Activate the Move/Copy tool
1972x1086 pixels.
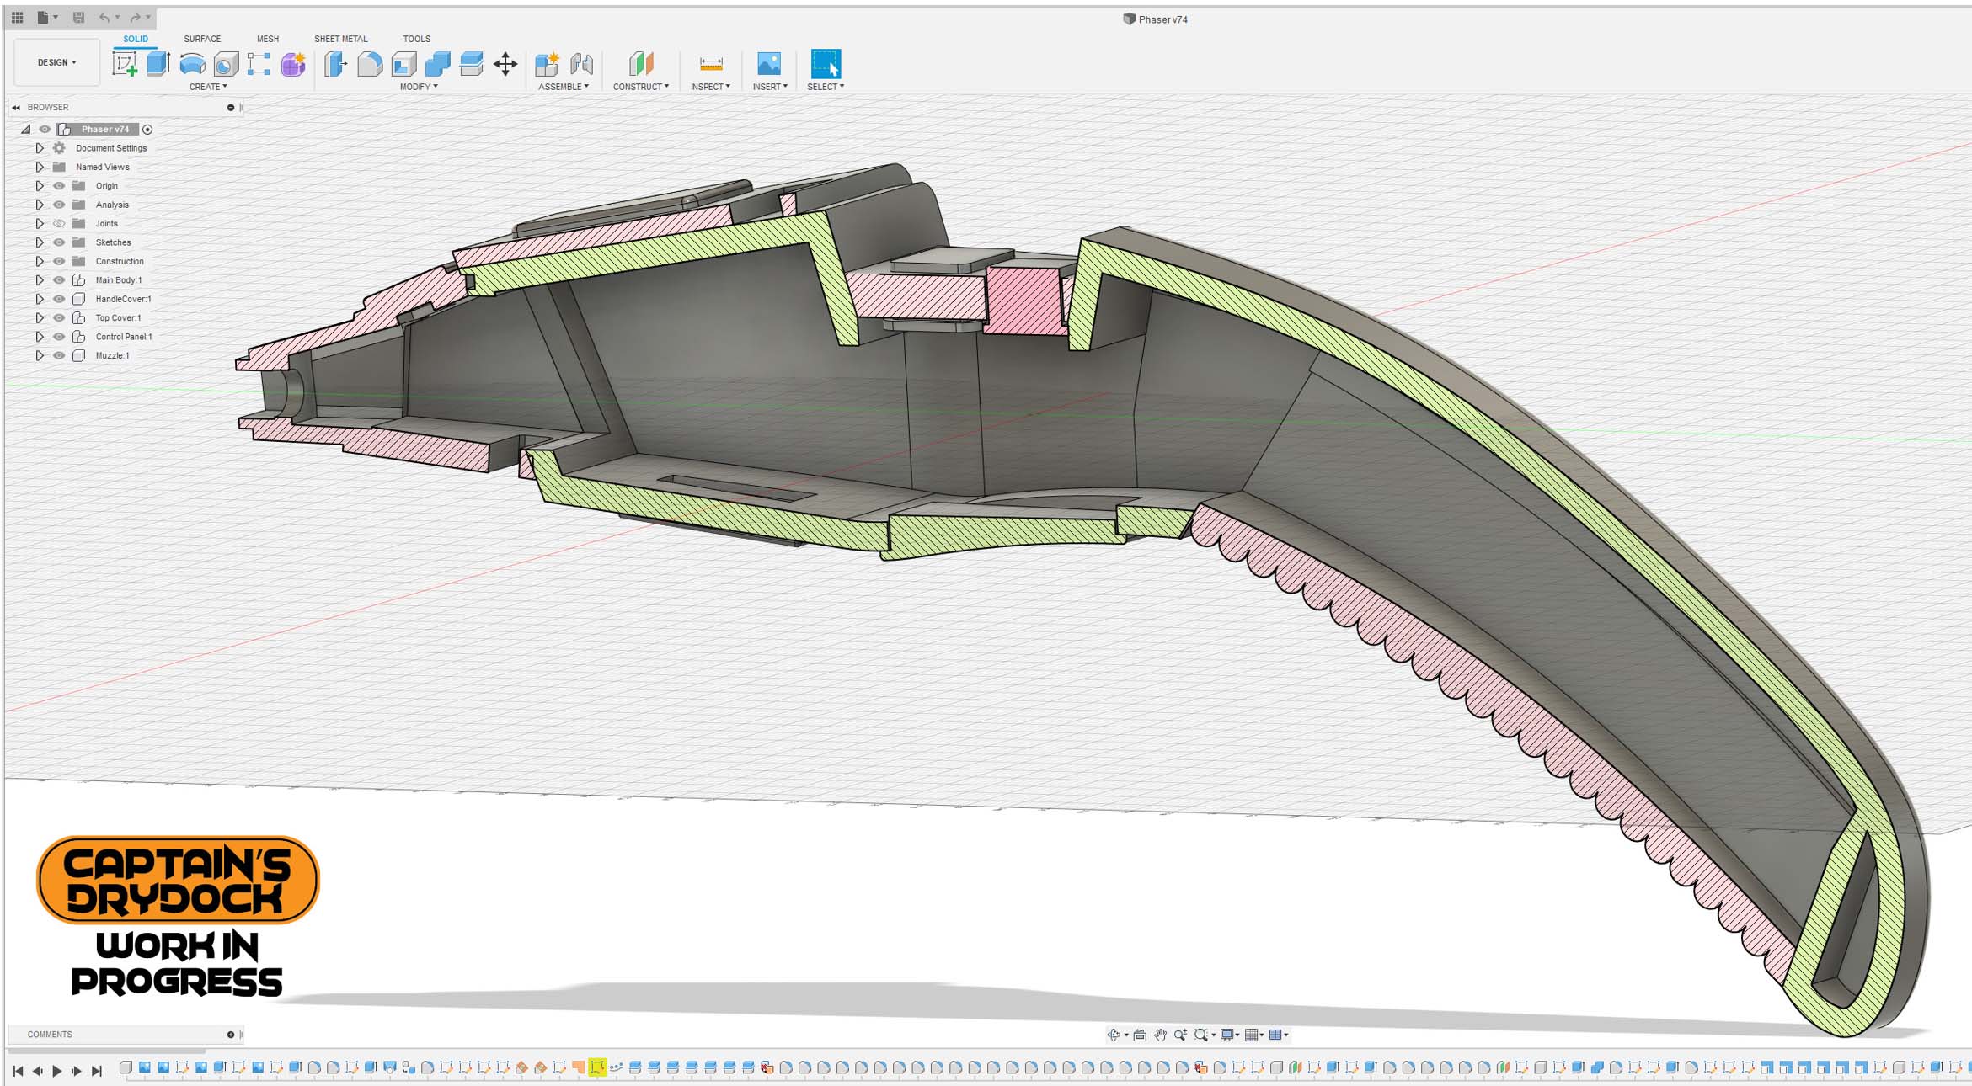(x=505, y=64)
